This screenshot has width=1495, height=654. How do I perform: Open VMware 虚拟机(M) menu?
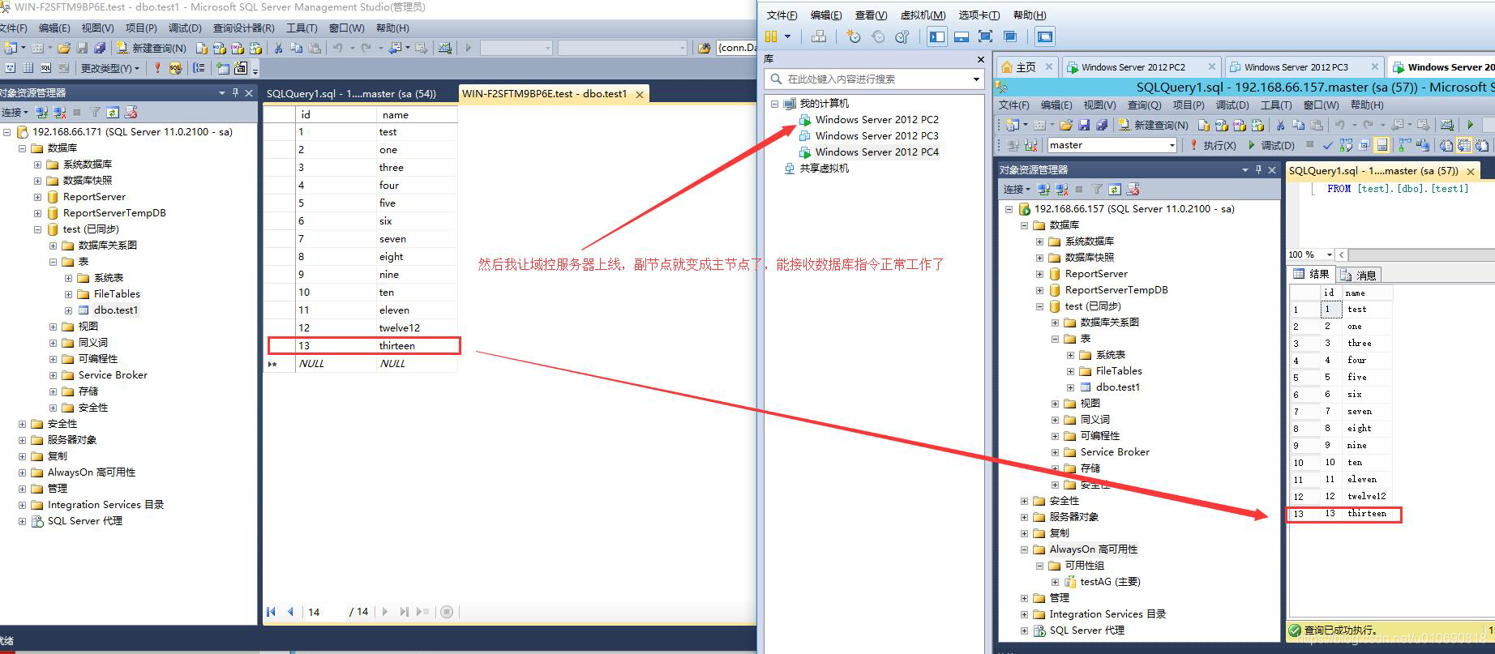click(923, 15)
